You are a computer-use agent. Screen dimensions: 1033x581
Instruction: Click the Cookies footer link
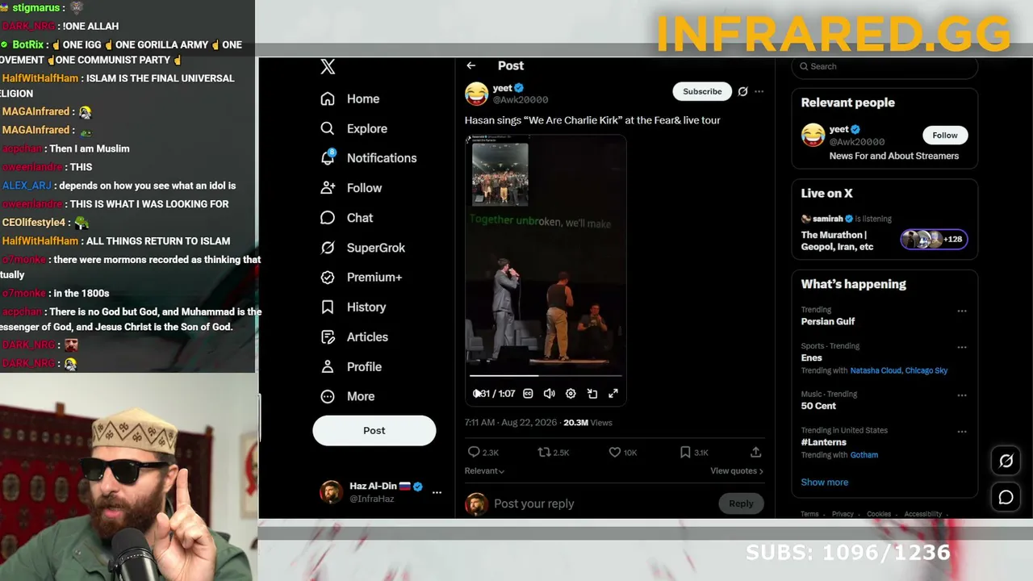tap(879, 514)
